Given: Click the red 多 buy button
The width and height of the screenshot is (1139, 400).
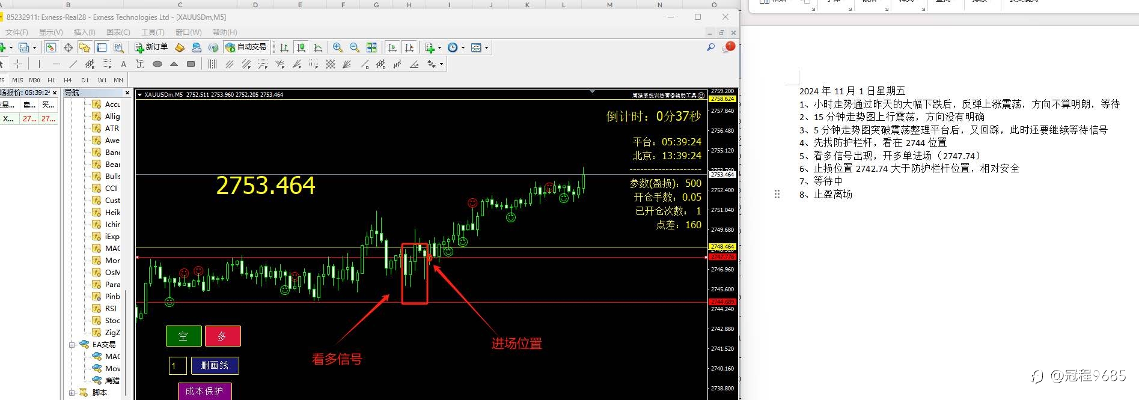Looking at the screenshot, I should [222, 336].
